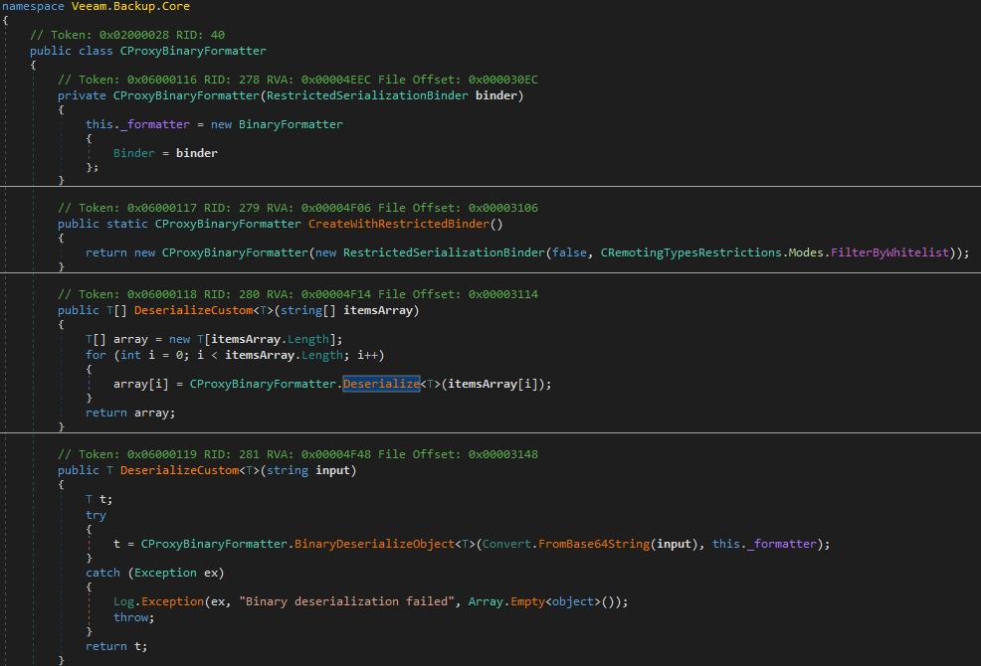Image resolution: width=981 pixels, height=666 pixels.
Task: Click the Array class before Empty
Action: click(x=486, y=601)
